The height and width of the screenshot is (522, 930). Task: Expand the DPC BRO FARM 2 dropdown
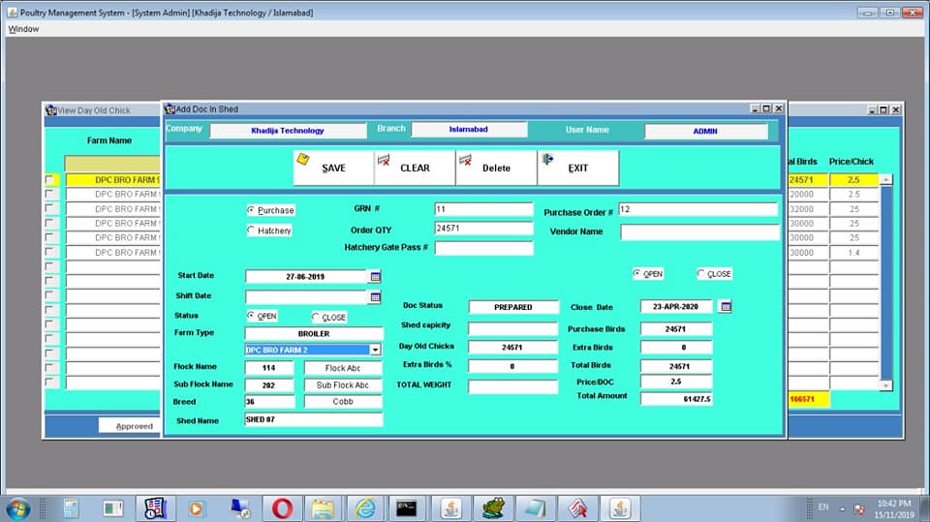click(375, 350)
